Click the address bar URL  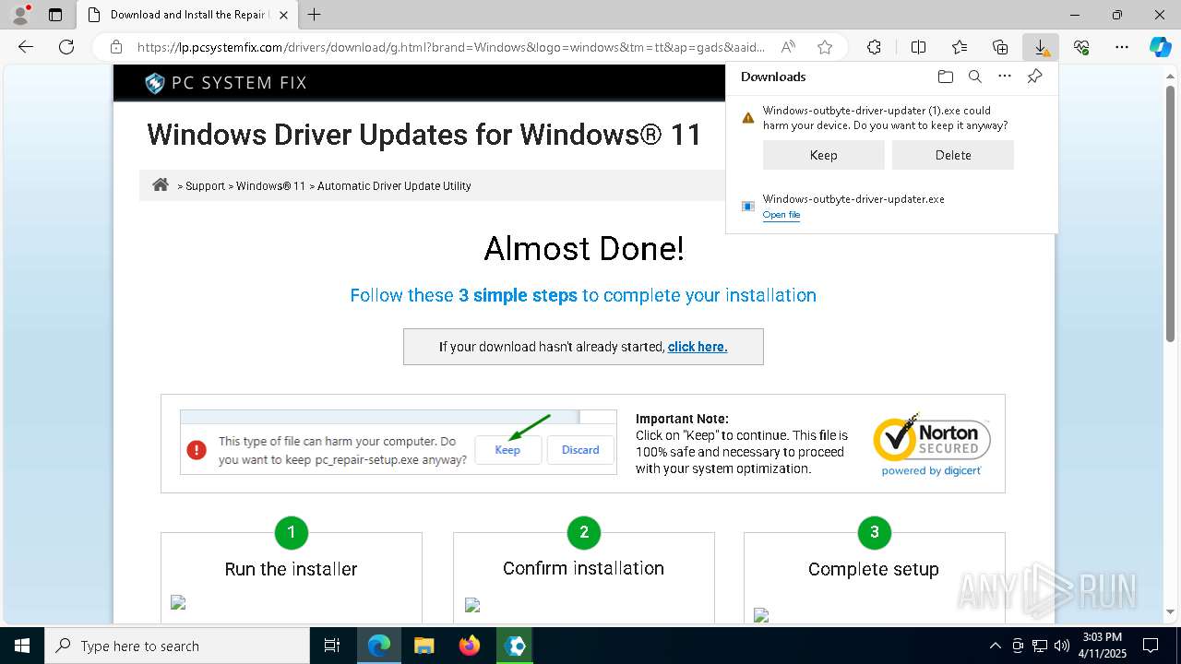451,47
